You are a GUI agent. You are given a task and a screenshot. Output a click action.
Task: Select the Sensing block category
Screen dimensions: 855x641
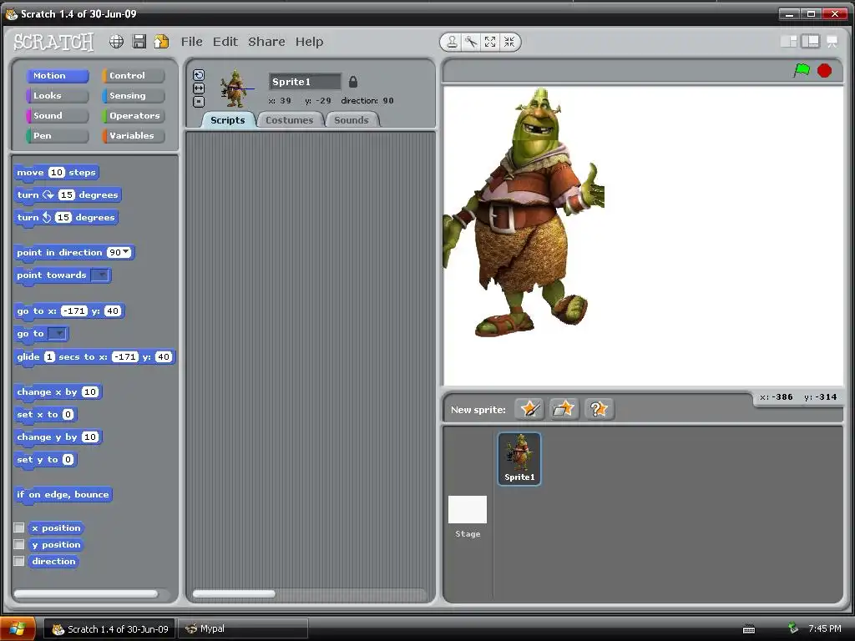[x=133, y=96]
